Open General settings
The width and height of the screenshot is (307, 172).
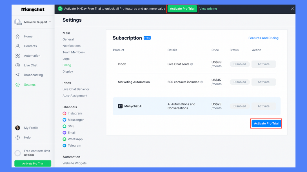pyautogui.click(x=68, y=39)
